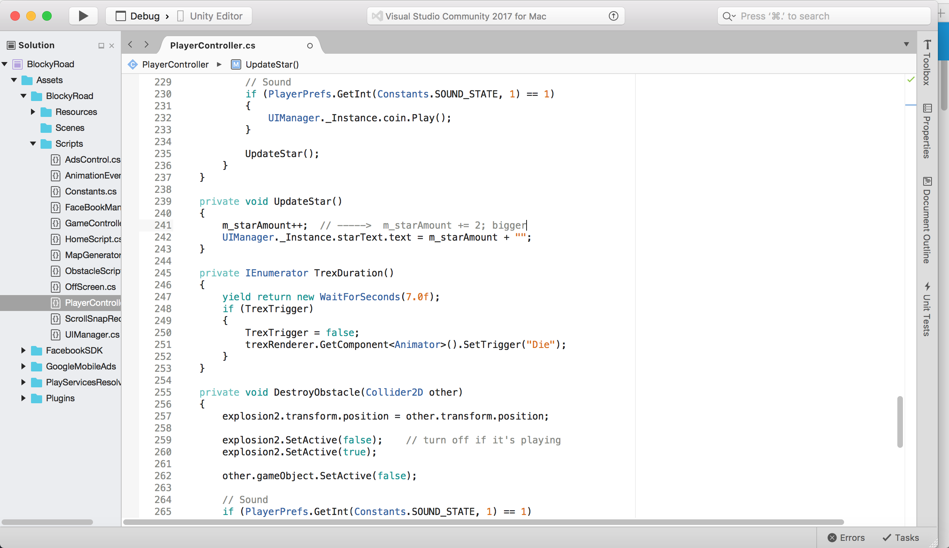
Task: Close the Solution pad
Action: [112, 46]
